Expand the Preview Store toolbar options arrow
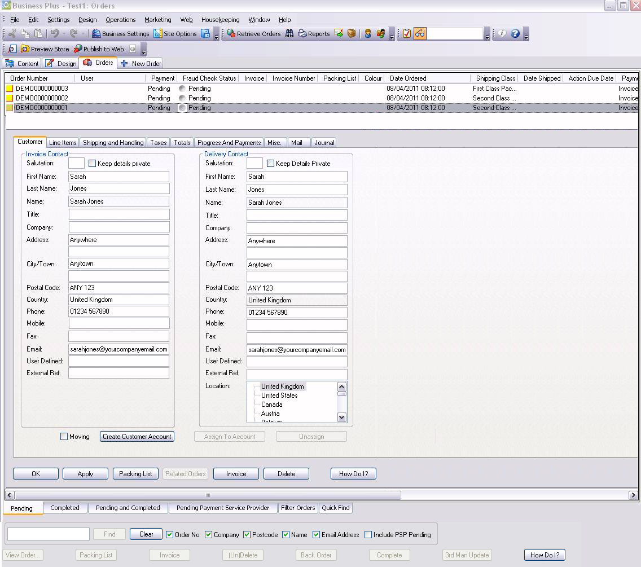This screenshot has width=641, height=567. (143, 51)
